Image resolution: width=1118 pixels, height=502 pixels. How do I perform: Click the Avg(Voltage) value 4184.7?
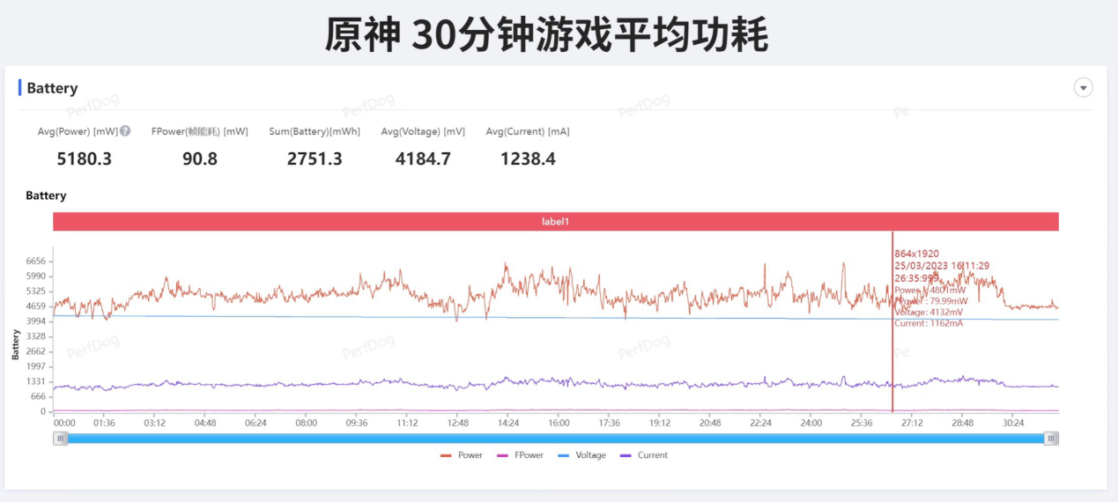tap(423, 159)
